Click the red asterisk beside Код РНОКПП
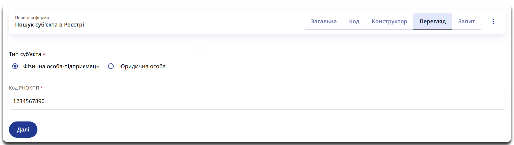 (42, 88)
